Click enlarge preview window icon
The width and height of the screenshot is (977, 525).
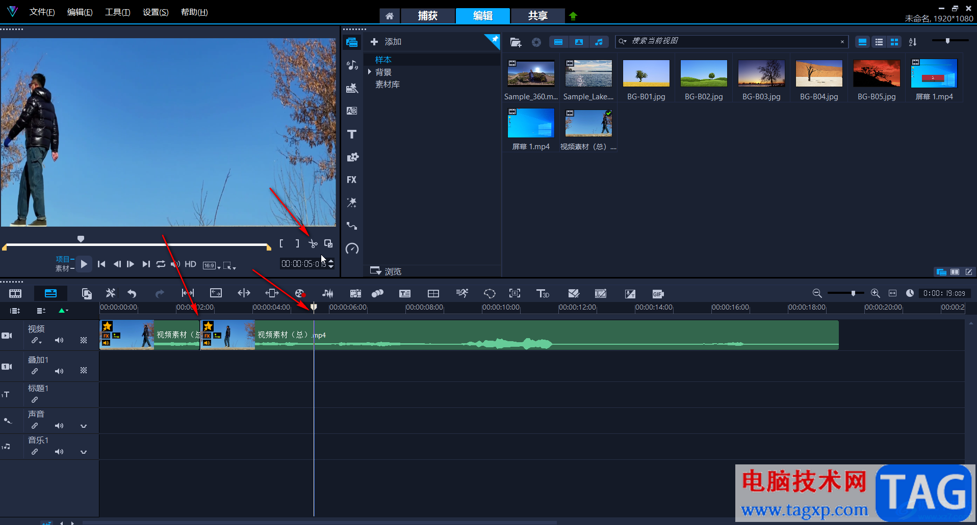(x=328, y=243)
